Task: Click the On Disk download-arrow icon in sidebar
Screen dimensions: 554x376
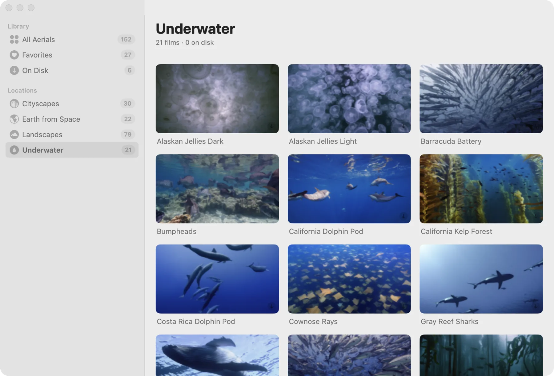Action: click(14, 70)
